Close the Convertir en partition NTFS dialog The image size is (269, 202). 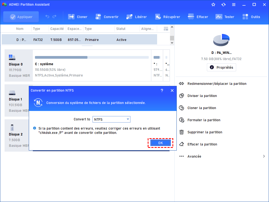[172, 90]
